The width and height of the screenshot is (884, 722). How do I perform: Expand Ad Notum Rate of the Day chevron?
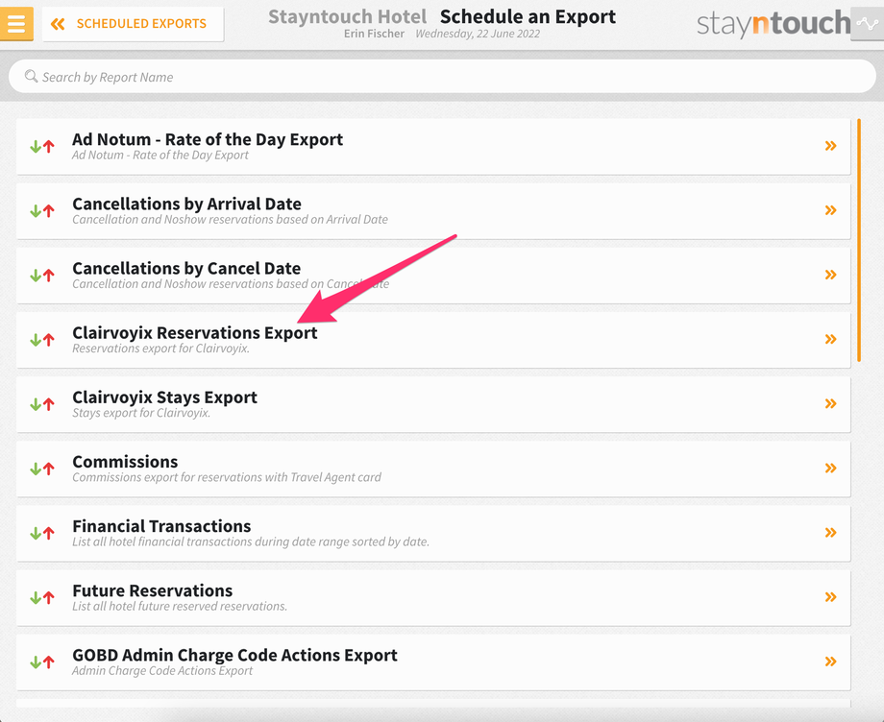(830, 146)
